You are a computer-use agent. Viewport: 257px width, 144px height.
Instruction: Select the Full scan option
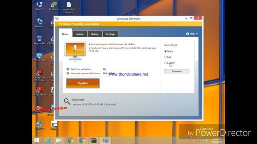click(167, 57)
